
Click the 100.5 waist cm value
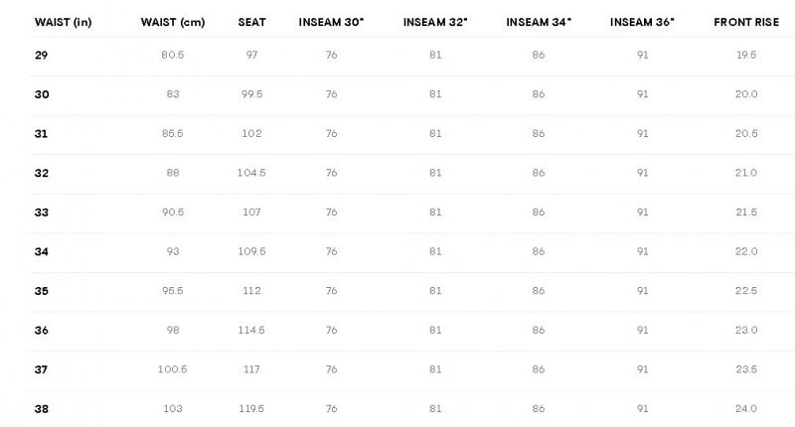(173, 368)
